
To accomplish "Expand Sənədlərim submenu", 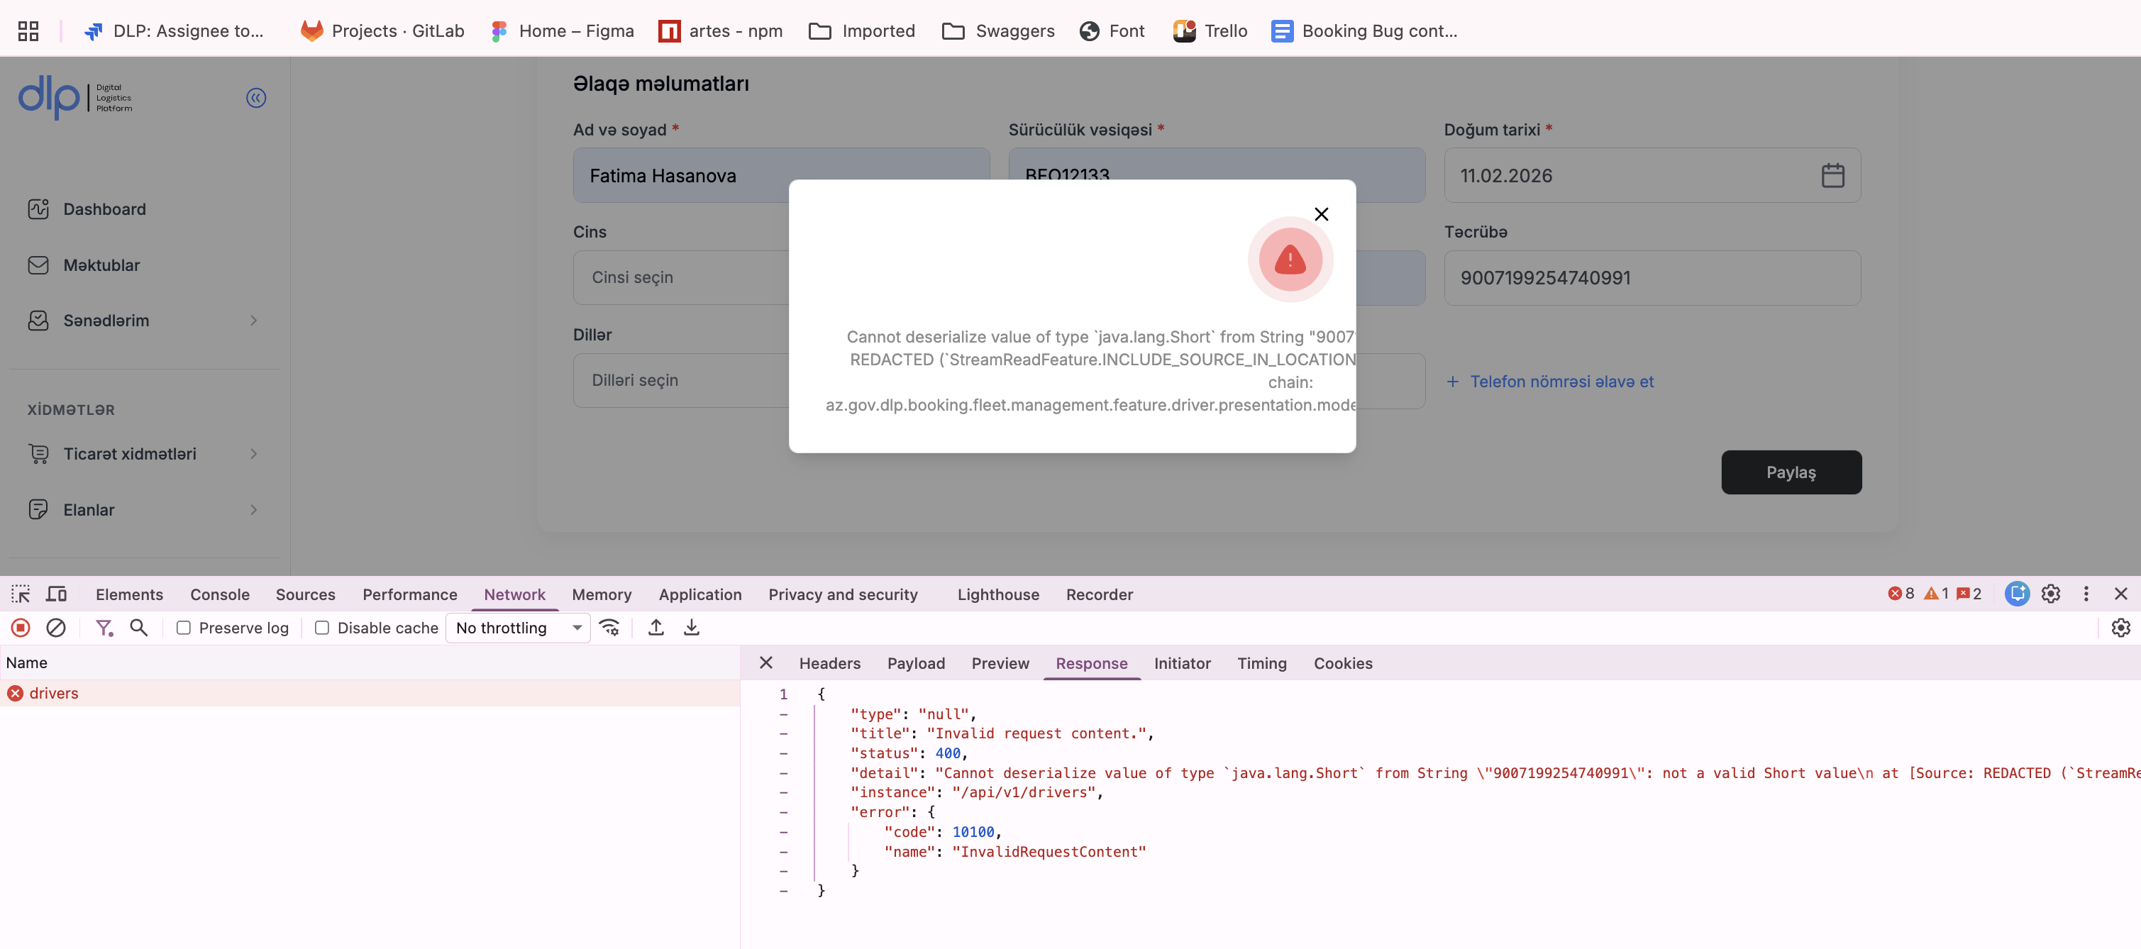I will pos(253,321).
